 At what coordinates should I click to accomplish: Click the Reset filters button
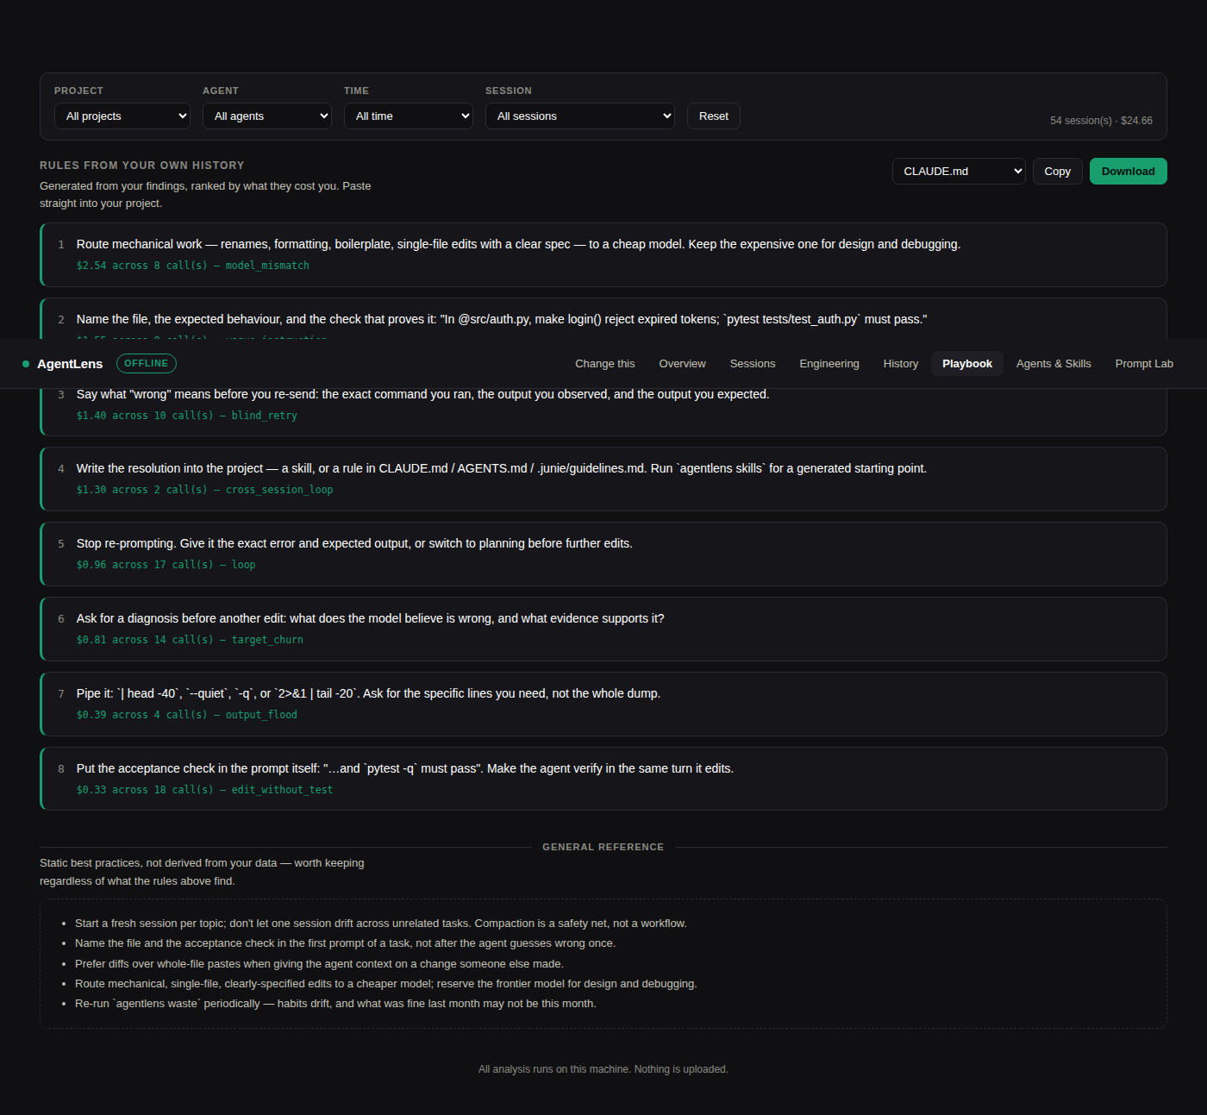click(714, 116)
